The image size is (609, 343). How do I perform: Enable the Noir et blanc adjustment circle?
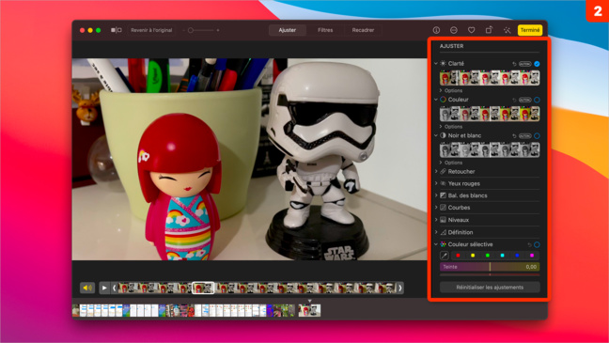tap(537, 136)
